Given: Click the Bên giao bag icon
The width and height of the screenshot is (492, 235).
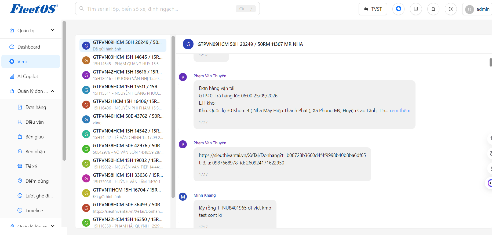Looking at the screenshot, I should (x=20, y=137).
